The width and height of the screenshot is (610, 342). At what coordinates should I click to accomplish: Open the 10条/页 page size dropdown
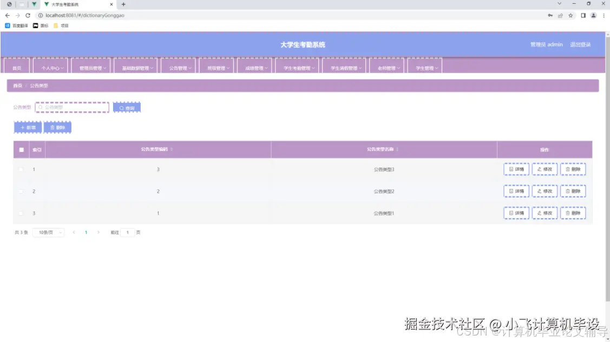(49, 232)
